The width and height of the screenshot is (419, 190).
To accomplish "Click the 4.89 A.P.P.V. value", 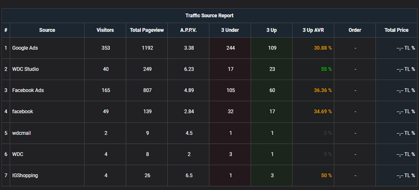I will (189, 91).
